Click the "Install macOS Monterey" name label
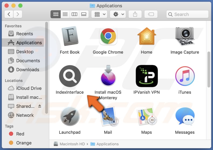213x150 pixels. click(x=108, y=95)
